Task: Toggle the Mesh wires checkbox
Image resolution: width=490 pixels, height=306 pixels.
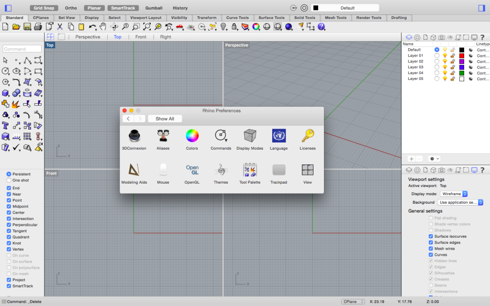Action: [431, 249]
